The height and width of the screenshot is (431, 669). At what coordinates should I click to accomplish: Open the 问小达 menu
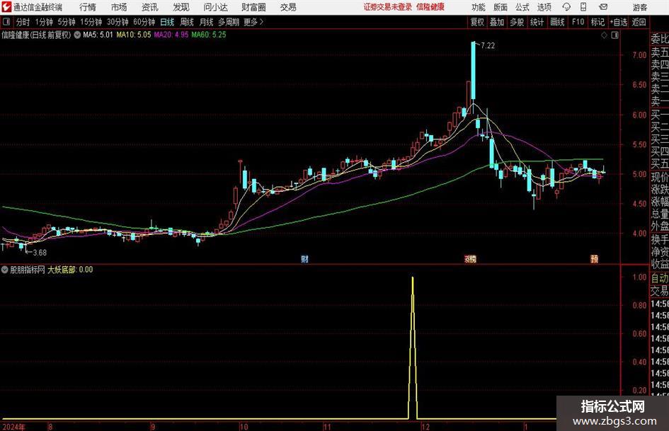tap(215, 7)
